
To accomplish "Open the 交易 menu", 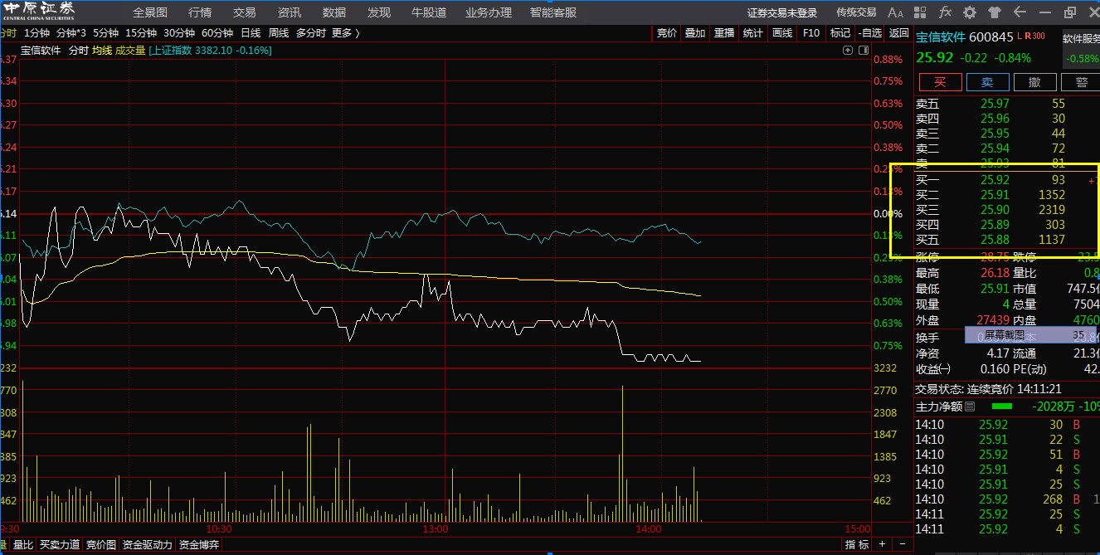I will pos(245,12).
